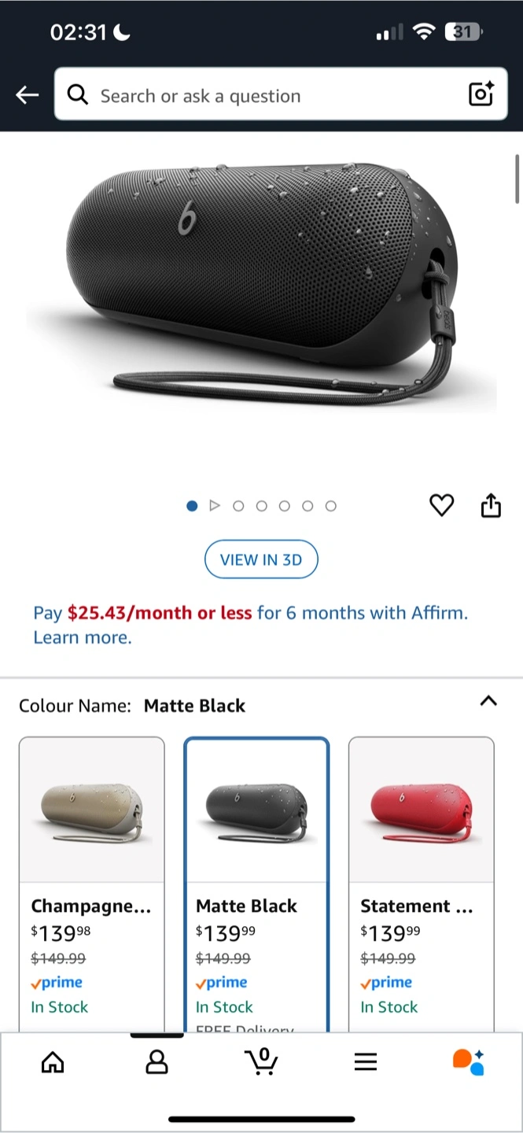Add speaker to wishlist heart icon
The height and width of the screenshot is (1133, 523).
[x=442, y=505]
